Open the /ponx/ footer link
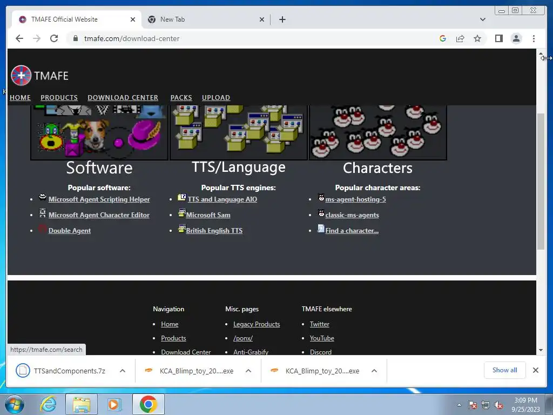Viewport: 553px width, 415px height. 243,338
